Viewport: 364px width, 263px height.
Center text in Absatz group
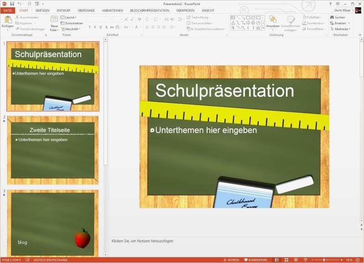pos(153,27)
